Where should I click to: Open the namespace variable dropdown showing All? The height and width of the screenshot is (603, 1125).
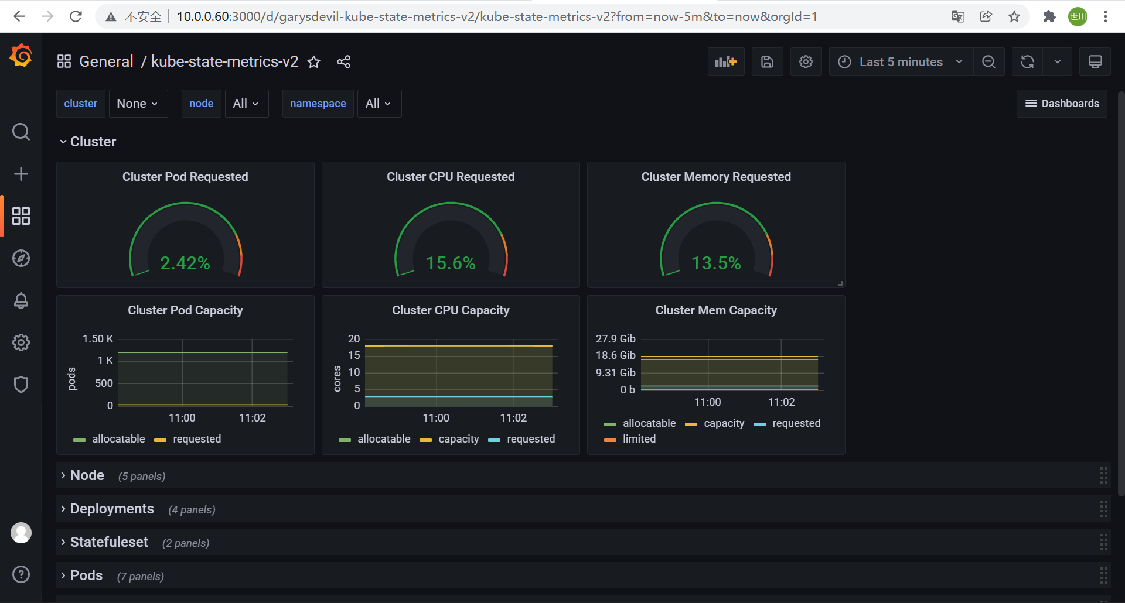tap(379, 104)
